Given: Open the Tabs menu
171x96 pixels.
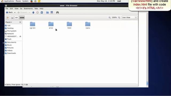Looking at the screenshot, I should coord(36,9).
